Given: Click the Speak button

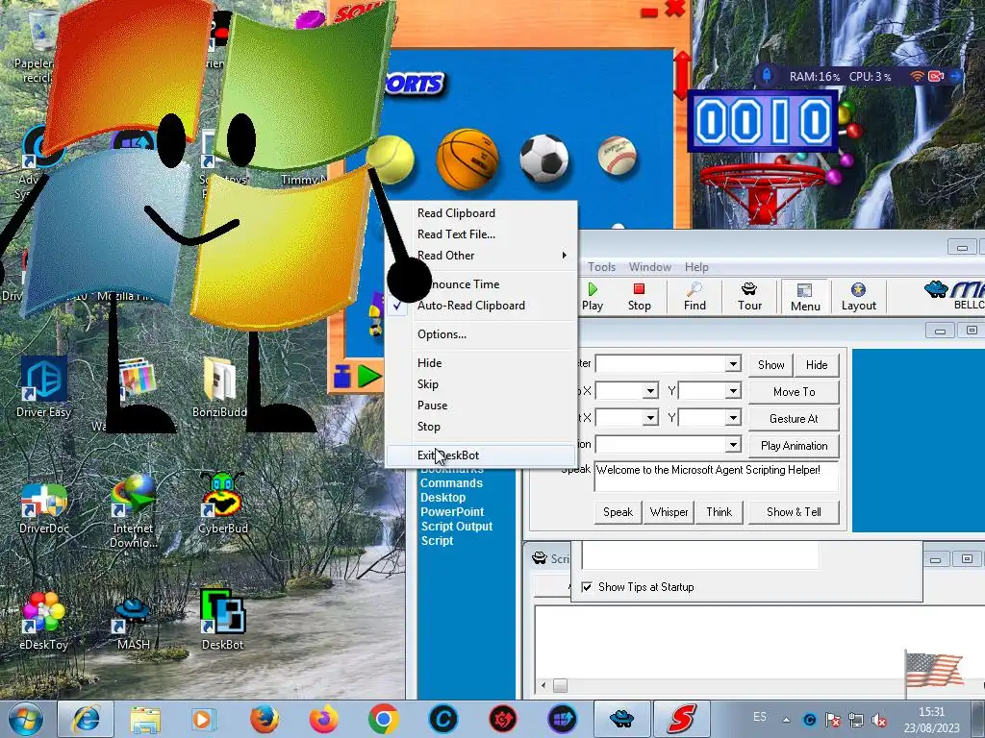Looking at the screenshot, I should 619,512.
